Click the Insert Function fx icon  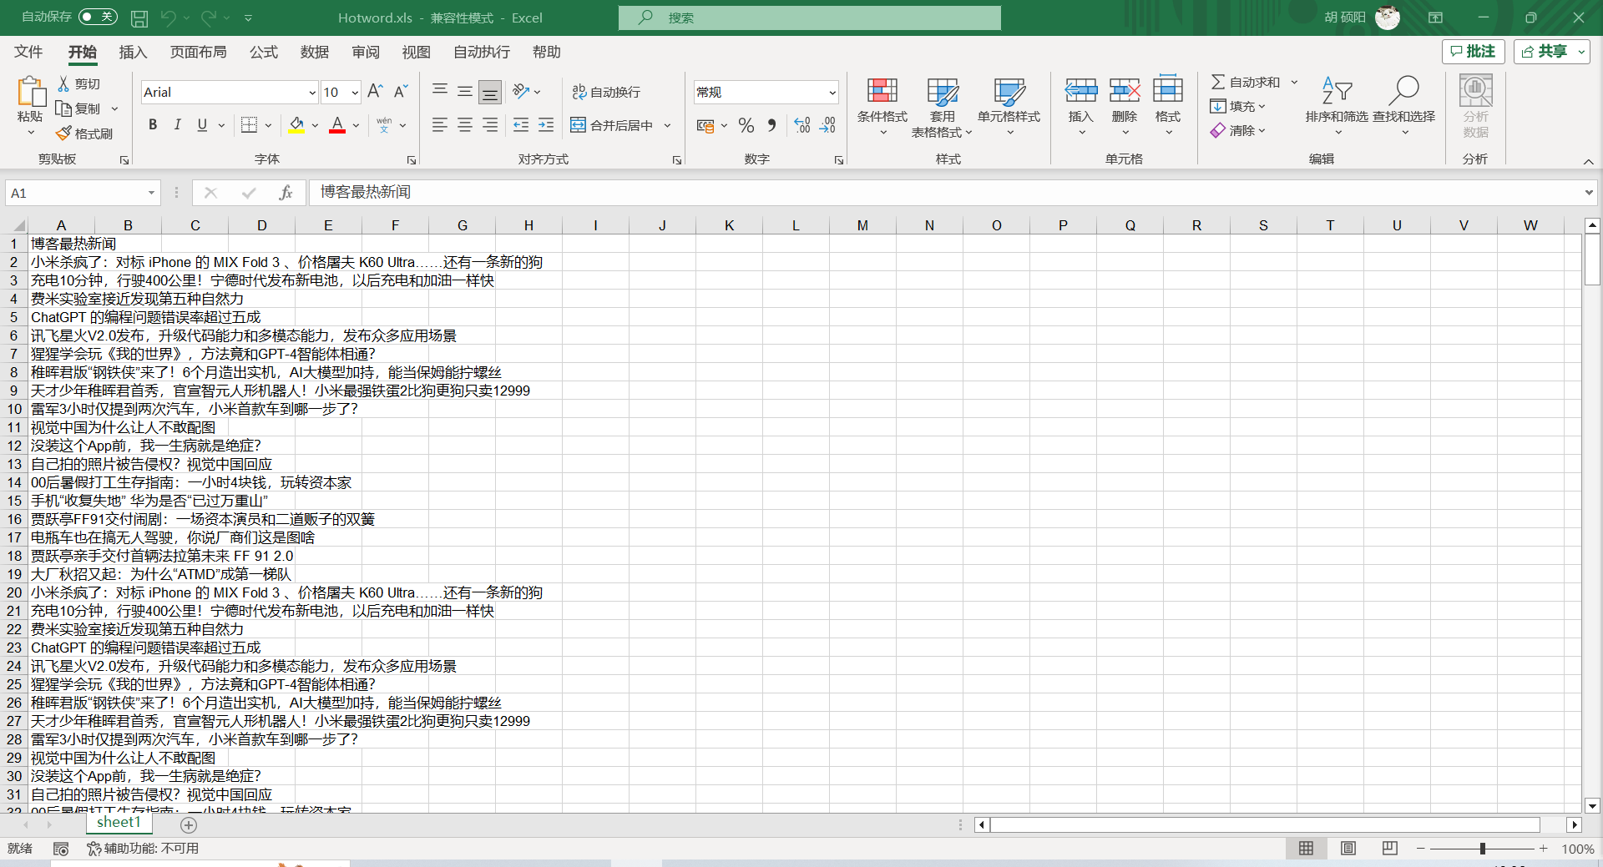tap(286, 193)
